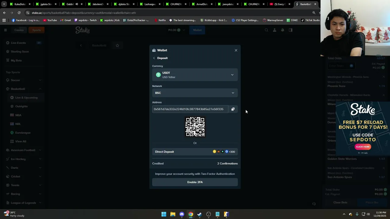Screen dimensions: 390x219
Task: Open the YouTube bookmark
Action: click(50, 20)
